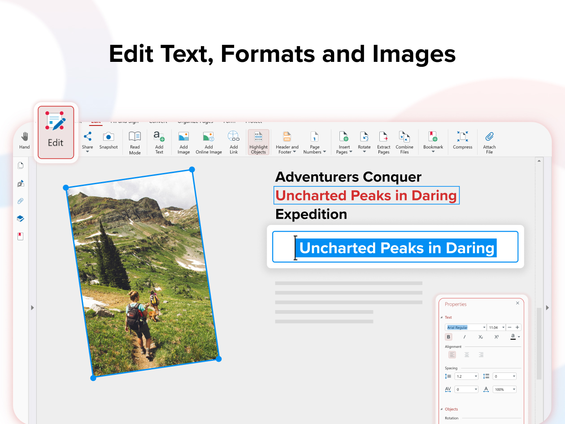This screenshot has width=565, height=424.
Task: Click the selected hiking photo
Action: coord(142,273)
